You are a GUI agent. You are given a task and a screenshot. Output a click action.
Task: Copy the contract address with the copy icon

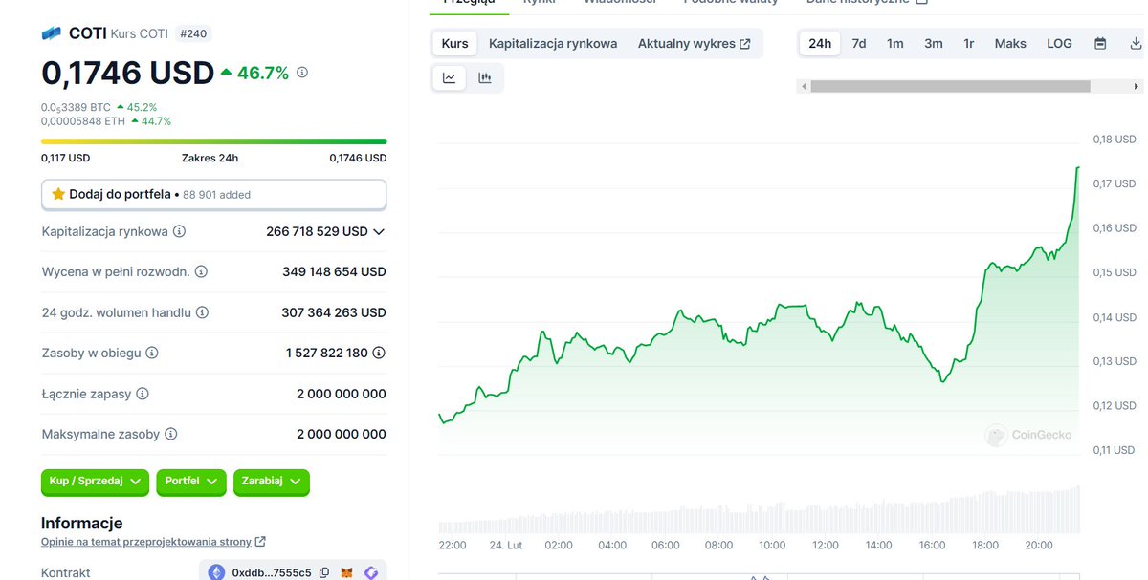click(324, 572)
